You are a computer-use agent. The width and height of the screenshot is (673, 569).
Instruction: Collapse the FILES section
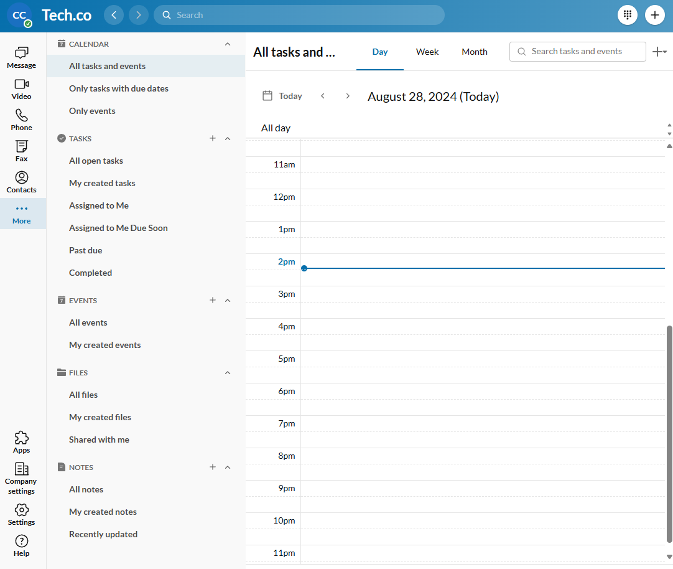point(228,372)
